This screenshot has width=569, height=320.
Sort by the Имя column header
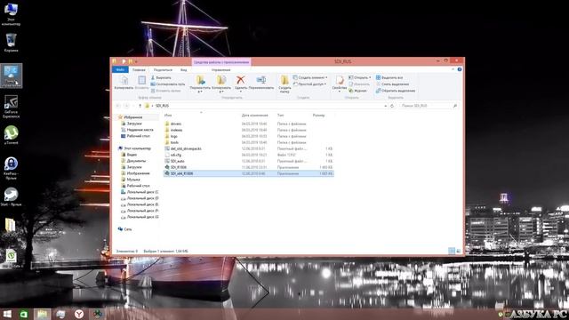168,116
